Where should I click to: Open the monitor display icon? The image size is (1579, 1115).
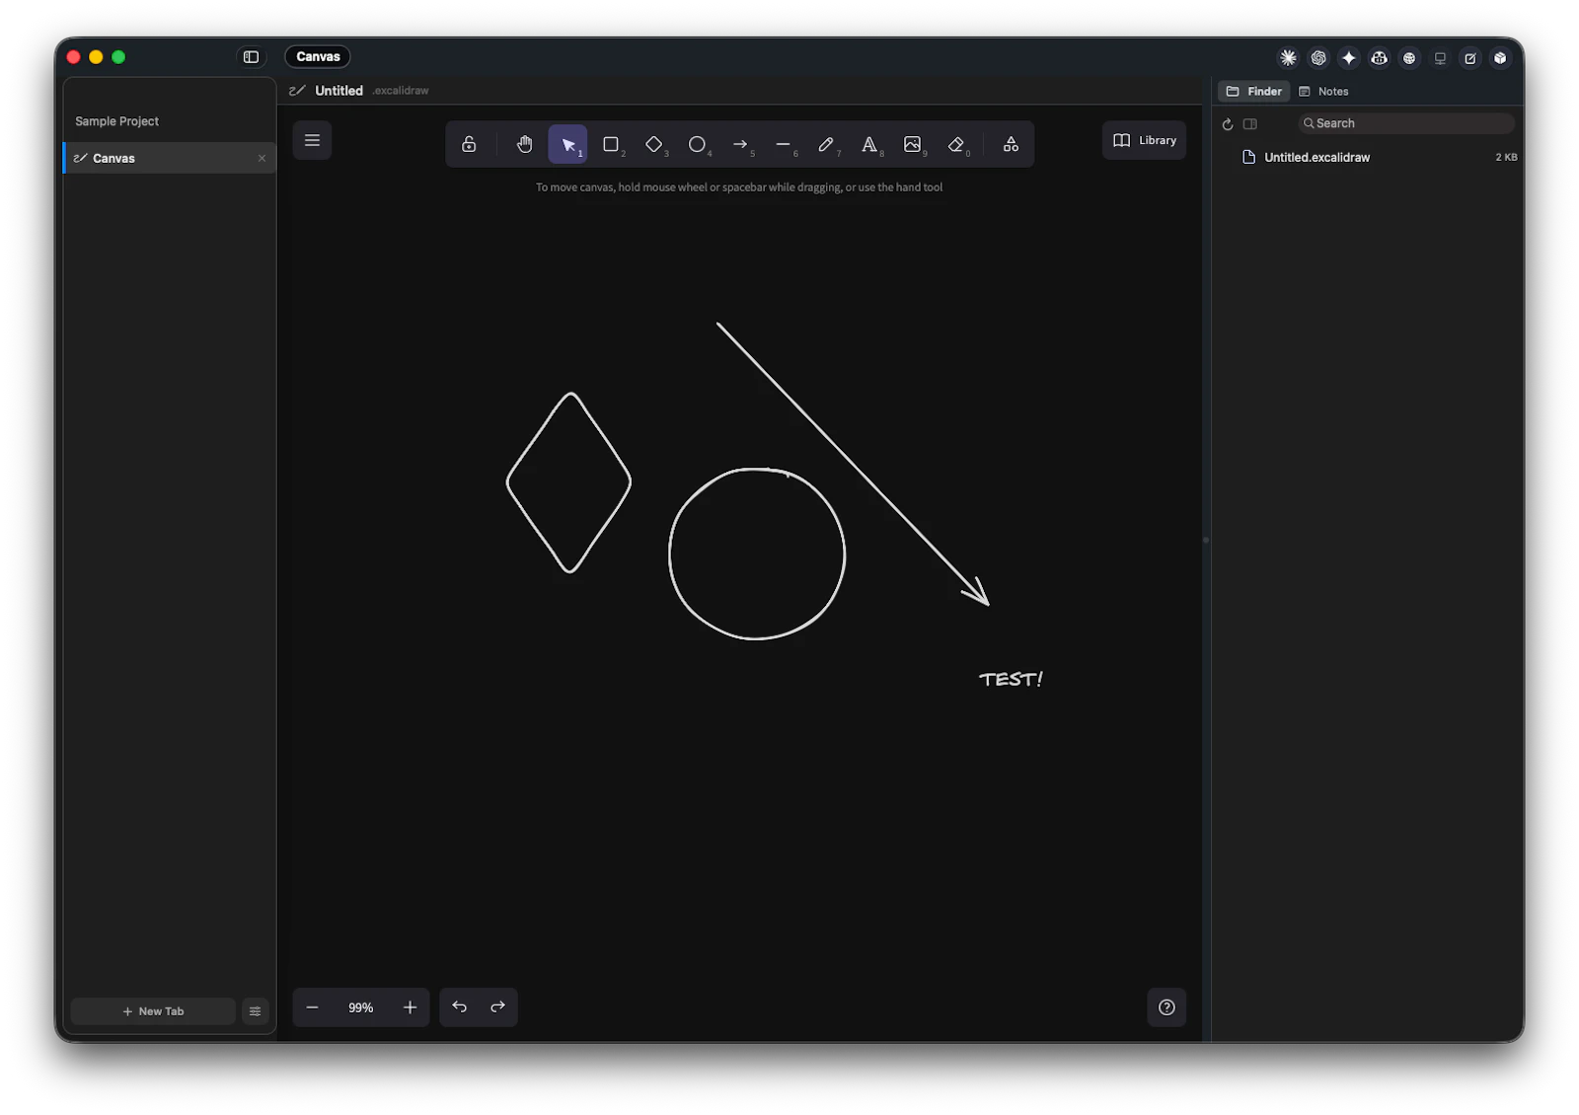coord(1440,58)
